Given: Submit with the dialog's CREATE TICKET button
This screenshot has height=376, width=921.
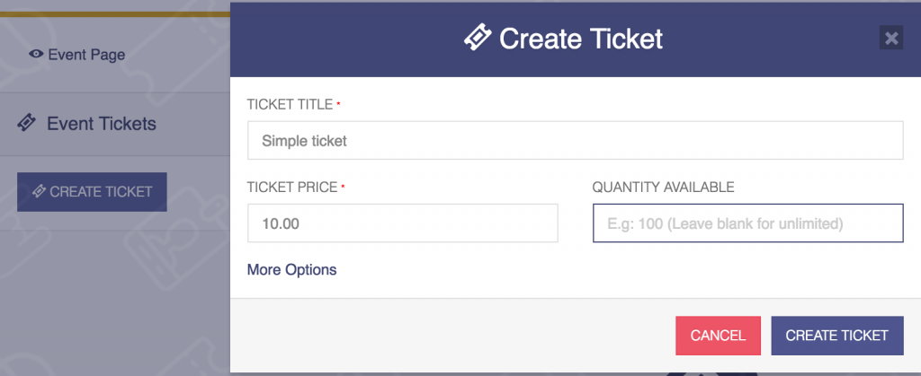Looking at the screenshot, I should 837,336.
